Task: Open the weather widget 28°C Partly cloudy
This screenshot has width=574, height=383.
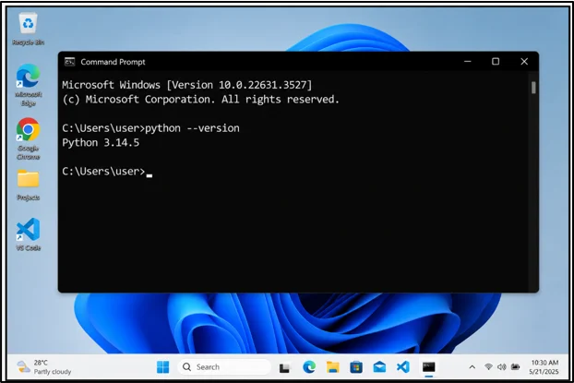Action: pos(44,367)
